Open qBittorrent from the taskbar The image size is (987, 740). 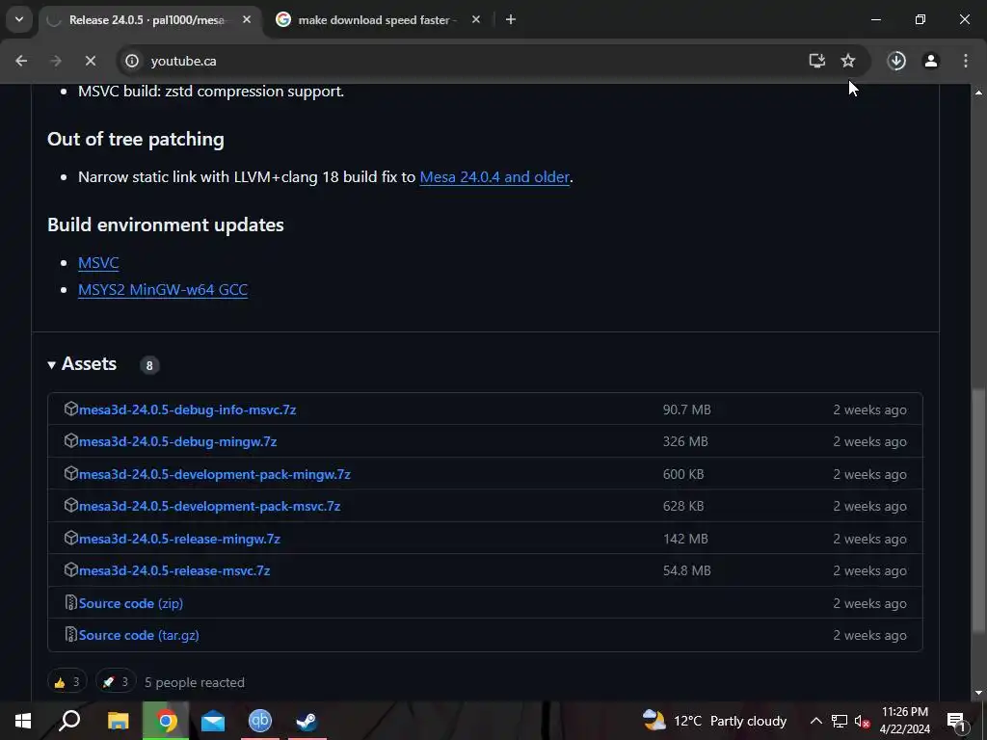click(260, 721)
